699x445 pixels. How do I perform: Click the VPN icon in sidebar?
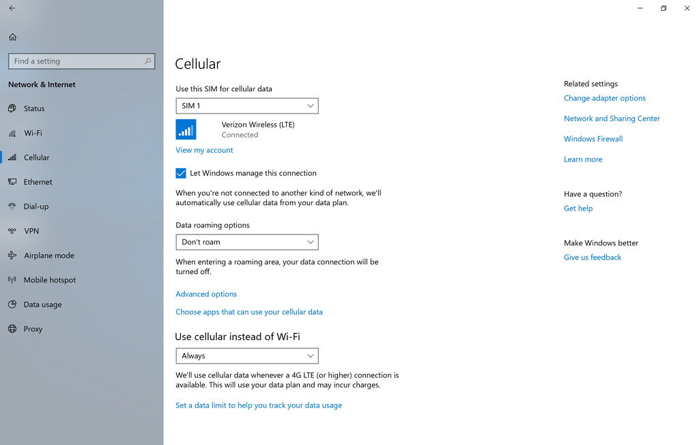point(12,230)
